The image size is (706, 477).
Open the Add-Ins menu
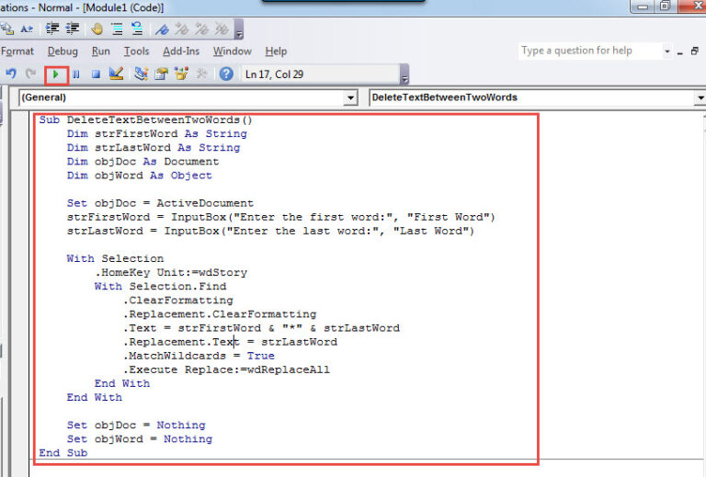(x=181, y=51)
